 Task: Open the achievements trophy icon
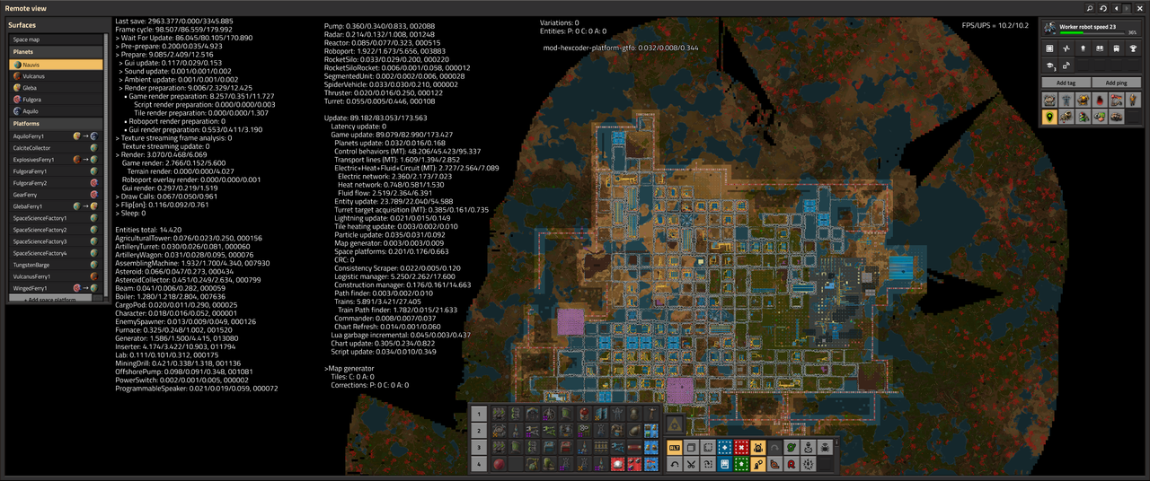coord(1133,48)
